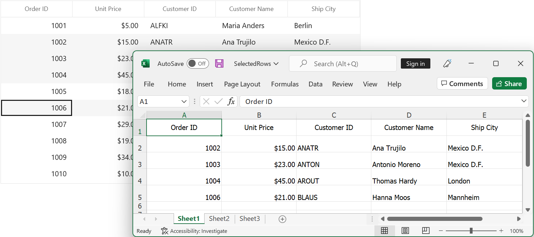Select column A header in Excel

point(184,115)
